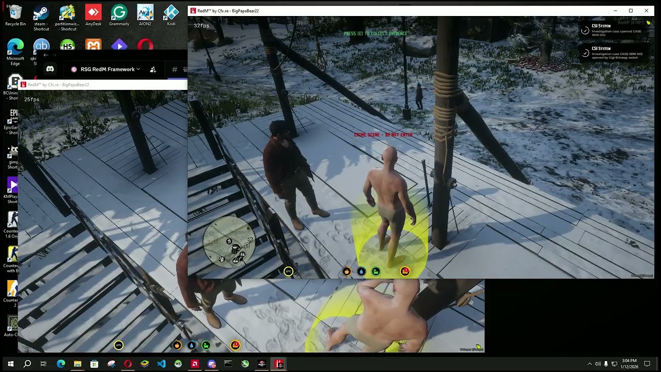Click the invite people icon in Discord
Screen dimensions: 661x372
(x=153, y=69)
